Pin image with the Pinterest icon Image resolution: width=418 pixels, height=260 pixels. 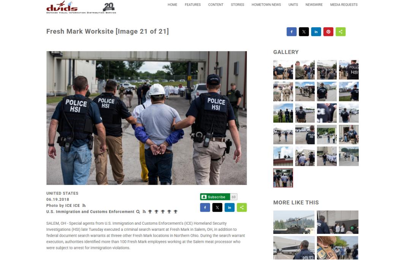328,32
